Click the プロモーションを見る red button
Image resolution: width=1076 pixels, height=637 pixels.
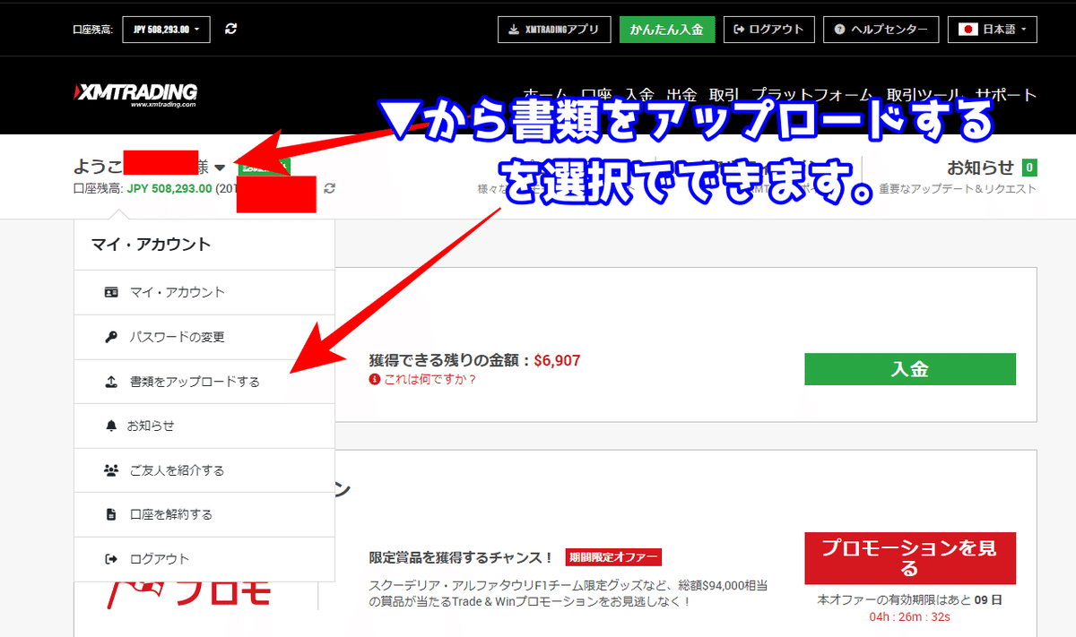pos(910,558)
